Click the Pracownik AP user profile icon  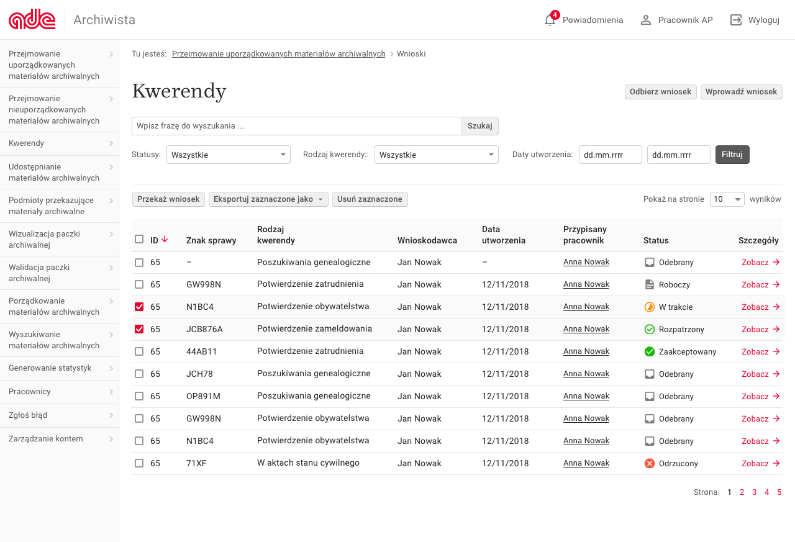(646, 20)
